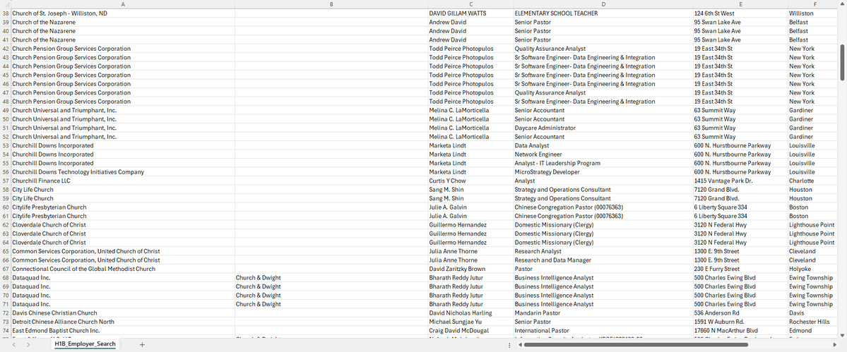Select cell 'Daycare Administrator'

pyautogui.click(x=603, y=128)
